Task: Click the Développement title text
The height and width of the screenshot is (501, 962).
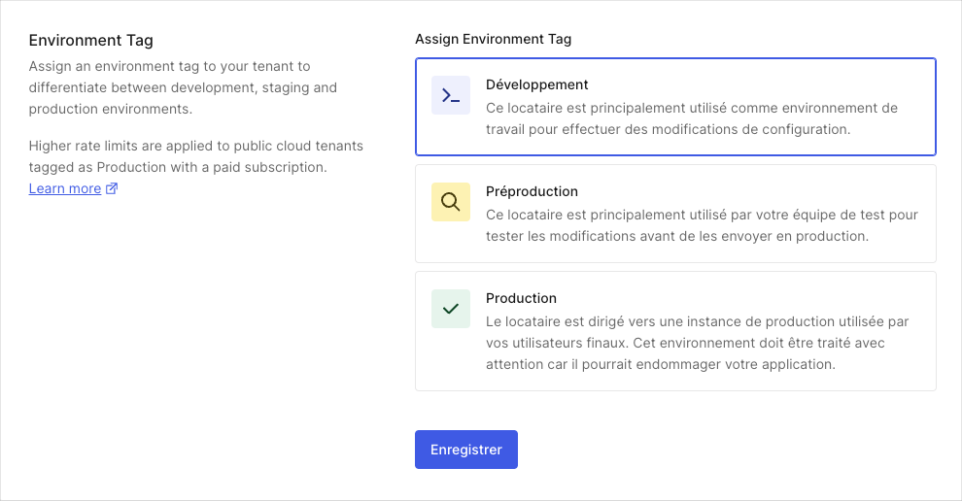Action: pos(536,84)
